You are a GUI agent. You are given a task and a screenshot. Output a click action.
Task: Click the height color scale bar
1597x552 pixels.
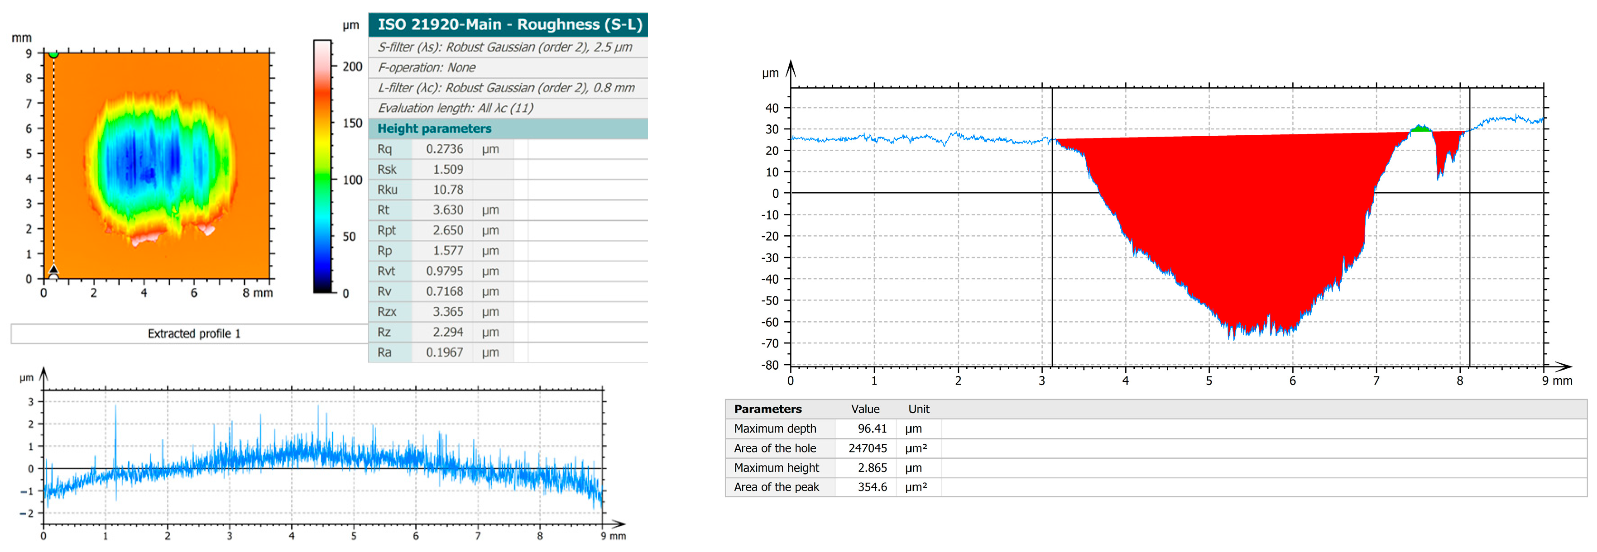point(322,166)
